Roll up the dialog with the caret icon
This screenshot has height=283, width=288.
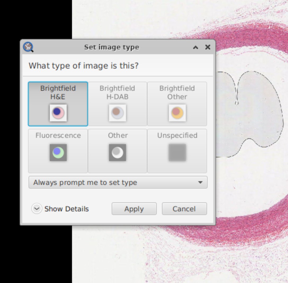pyautogui.click(x=196, y=47)
